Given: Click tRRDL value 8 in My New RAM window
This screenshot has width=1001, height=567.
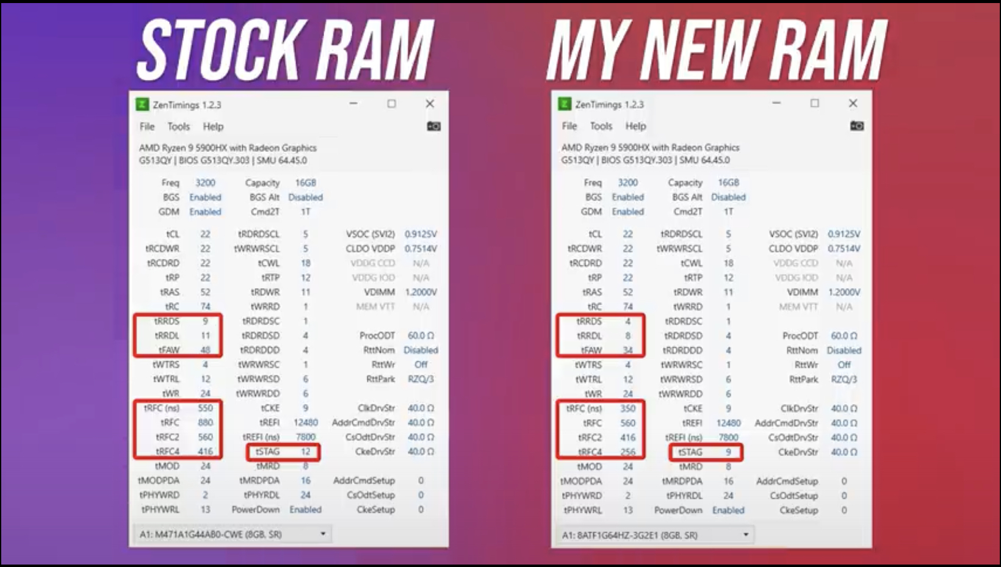Looking at the screenshot, I should click(627, 336).
